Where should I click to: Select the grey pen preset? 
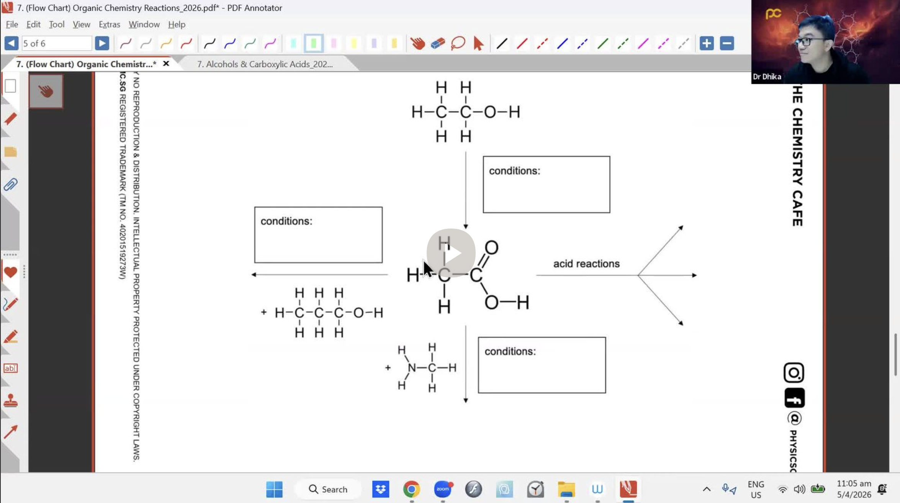coord(146,44)
